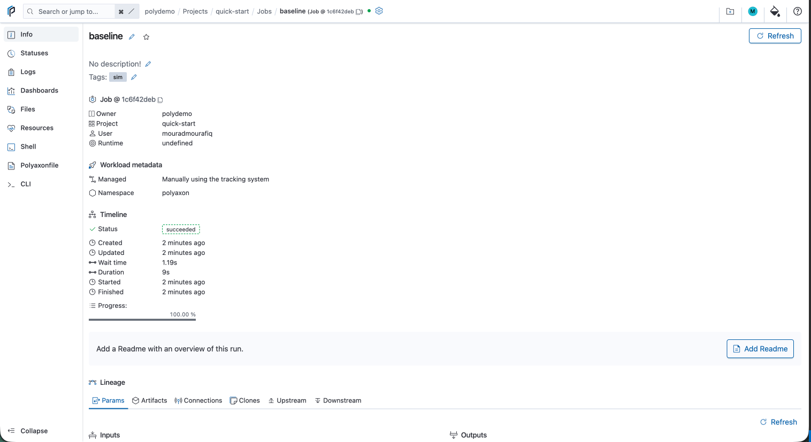Image resolution: width=811 pixels, height=442 pixels.
Task: Edit tags using the pencil icon
Action: click(x=134, y=77)
